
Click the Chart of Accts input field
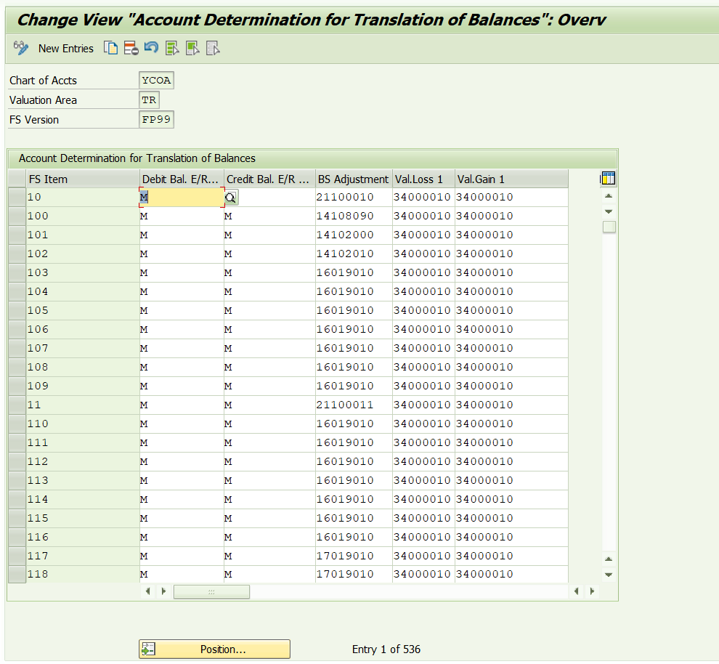pyautogui.click(x=155, y=80)
